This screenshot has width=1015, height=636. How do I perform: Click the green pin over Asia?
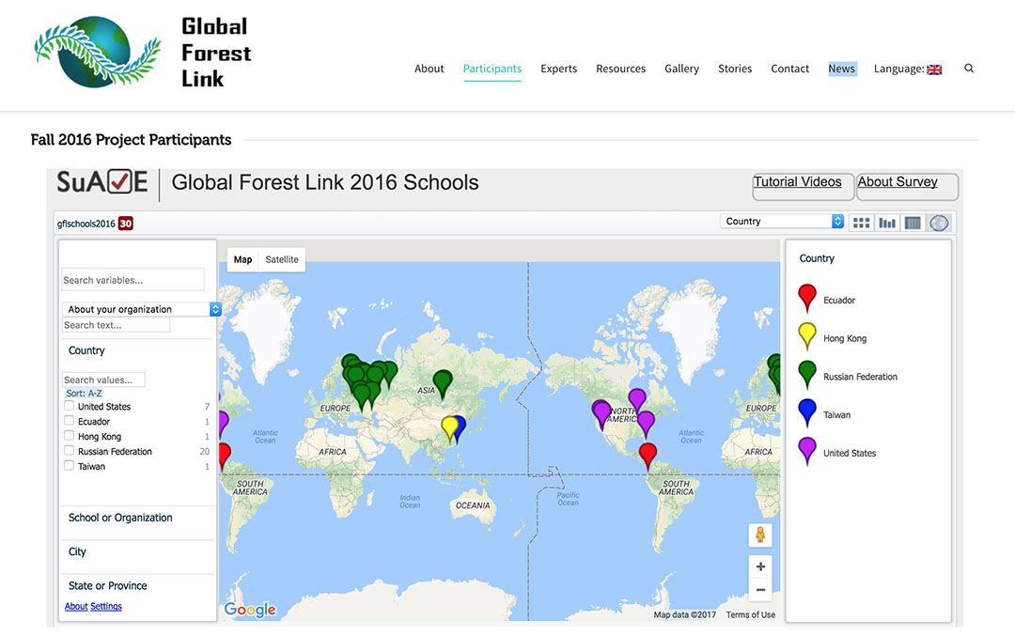click(x=443, y=381)
